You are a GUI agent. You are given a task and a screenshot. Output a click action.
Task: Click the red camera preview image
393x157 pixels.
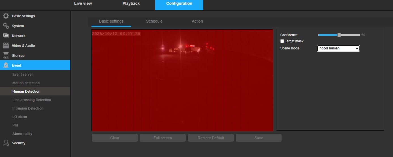coord(182,80)
